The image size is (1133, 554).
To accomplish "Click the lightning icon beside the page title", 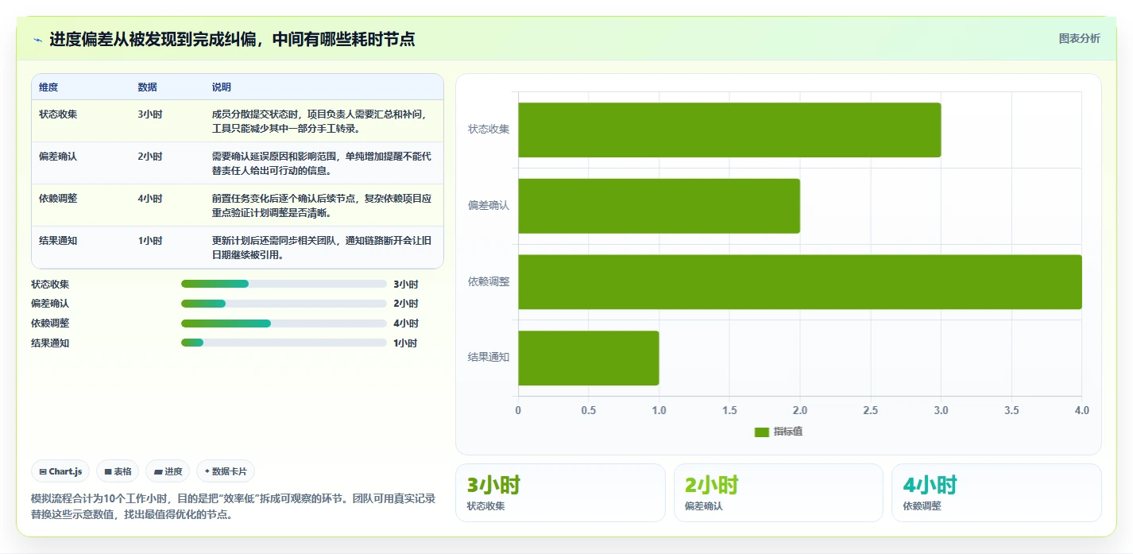I will (x=37, y=40).
